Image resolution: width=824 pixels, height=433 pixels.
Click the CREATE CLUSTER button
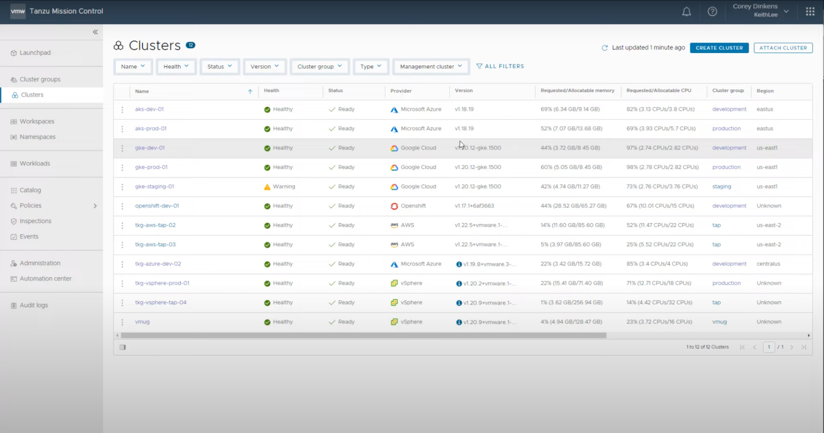(x=719, y=48)
